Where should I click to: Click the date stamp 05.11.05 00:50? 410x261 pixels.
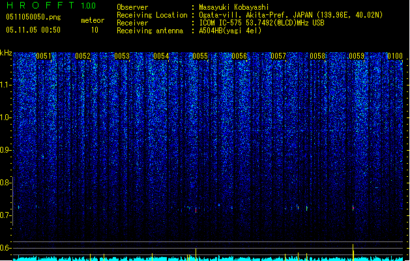click(33, 30)
